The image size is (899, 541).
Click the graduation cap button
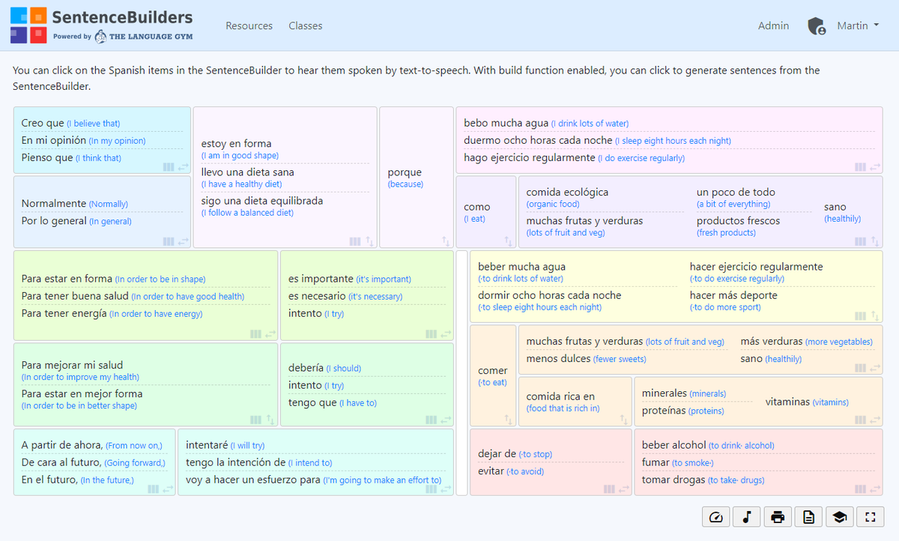[x=839, y=516]
